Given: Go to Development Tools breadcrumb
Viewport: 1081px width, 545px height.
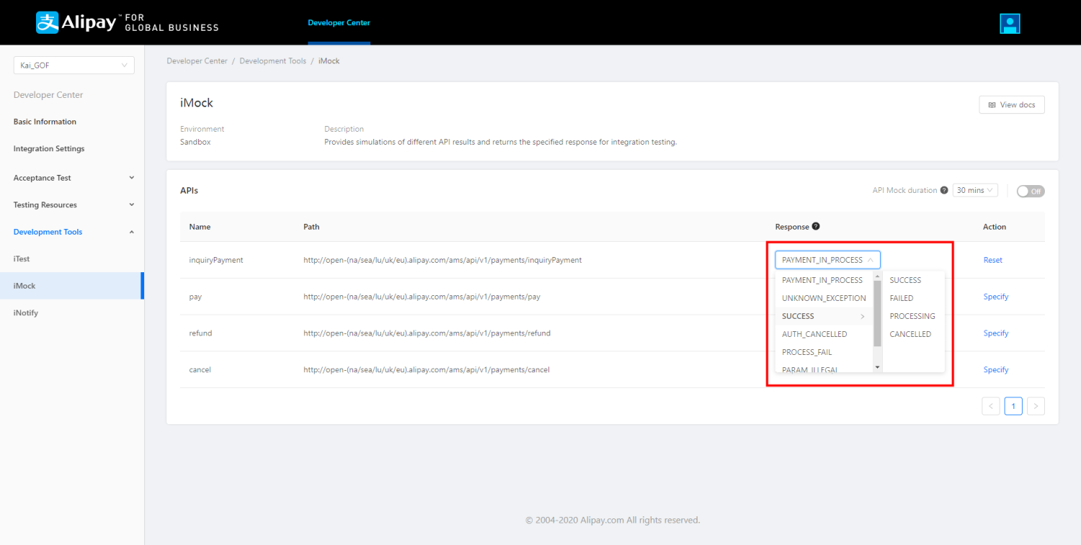Looking at the screenshot, I should coord(272,61).
